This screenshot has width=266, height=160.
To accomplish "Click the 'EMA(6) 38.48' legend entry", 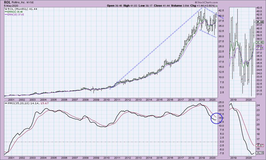I will (x=15, y=12).
